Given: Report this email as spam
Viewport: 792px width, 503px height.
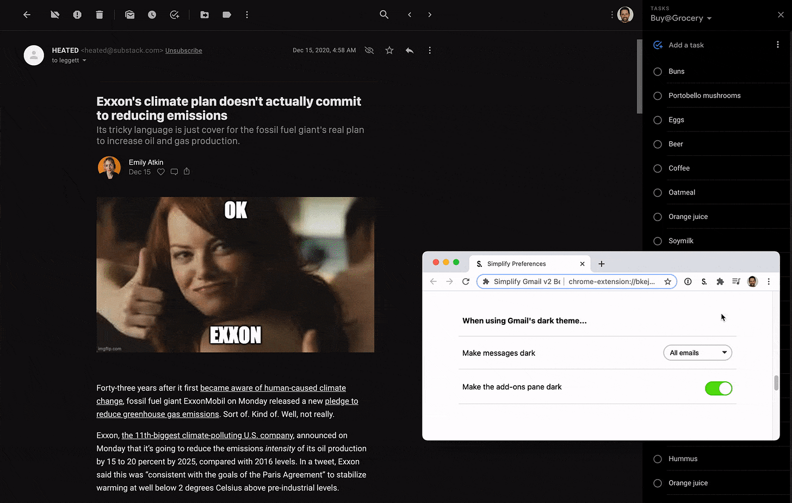Looking at the screenshot, I should (x=77, y=15).
